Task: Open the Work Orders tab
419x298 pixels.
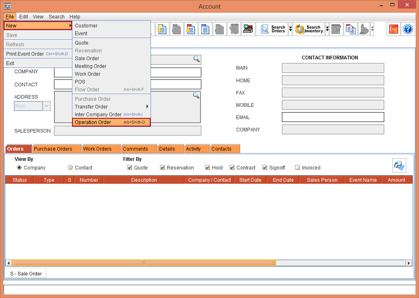Action: click(x=101, y=149)
